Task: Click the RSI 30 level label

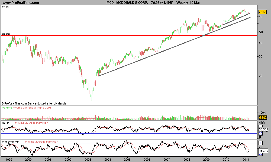Action: coord(260,133)
